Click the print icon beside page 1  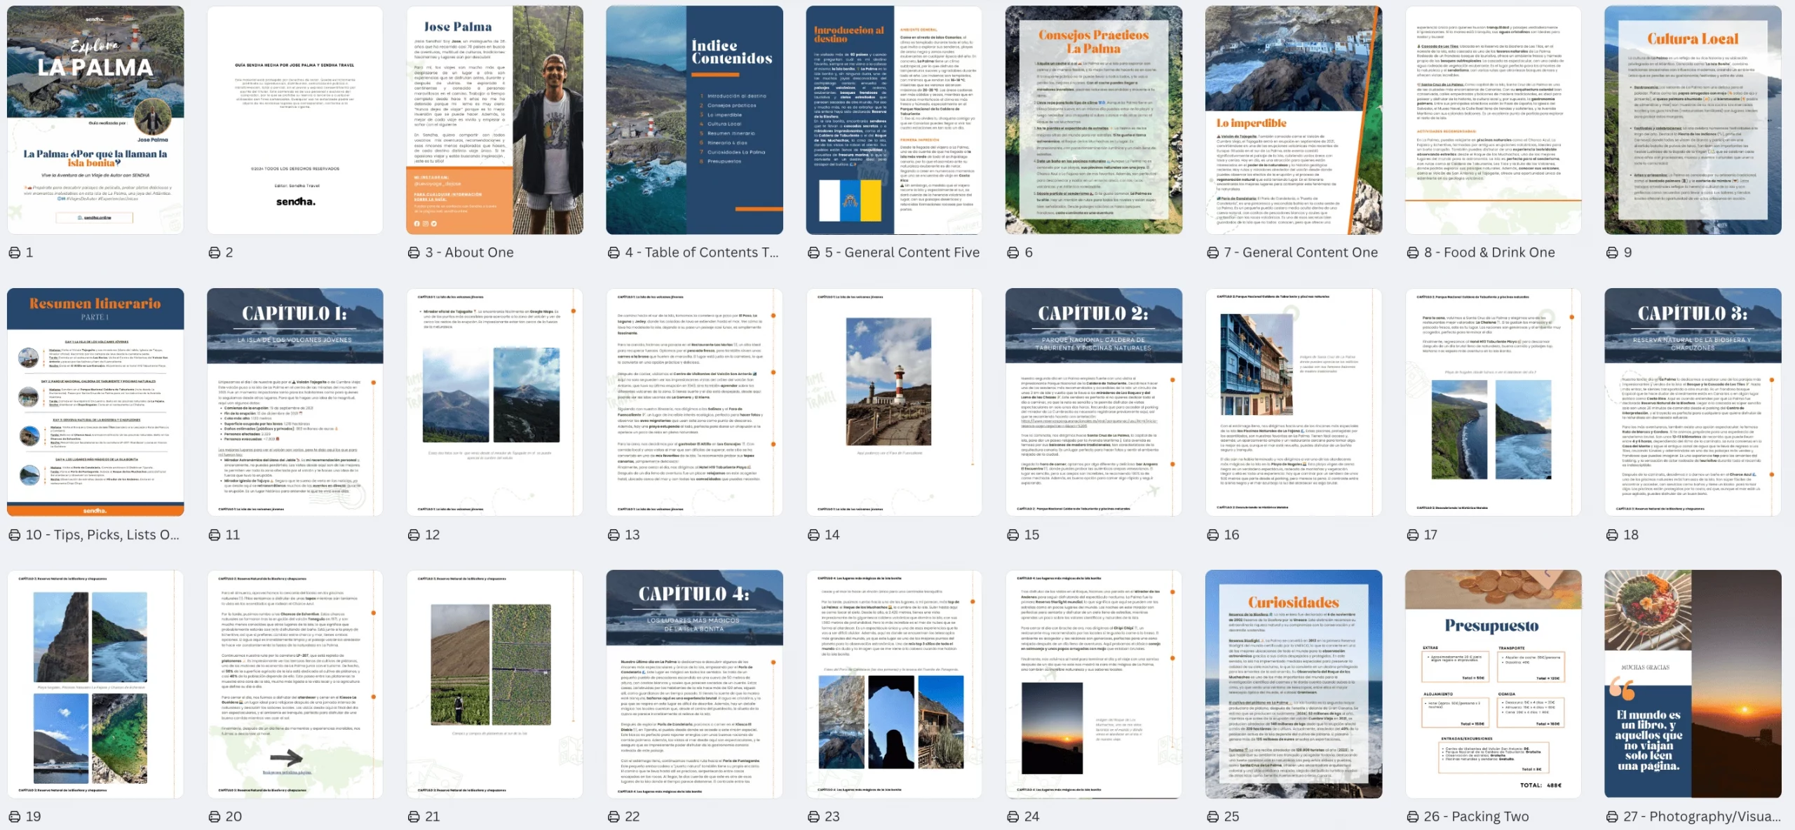[14, 252]
